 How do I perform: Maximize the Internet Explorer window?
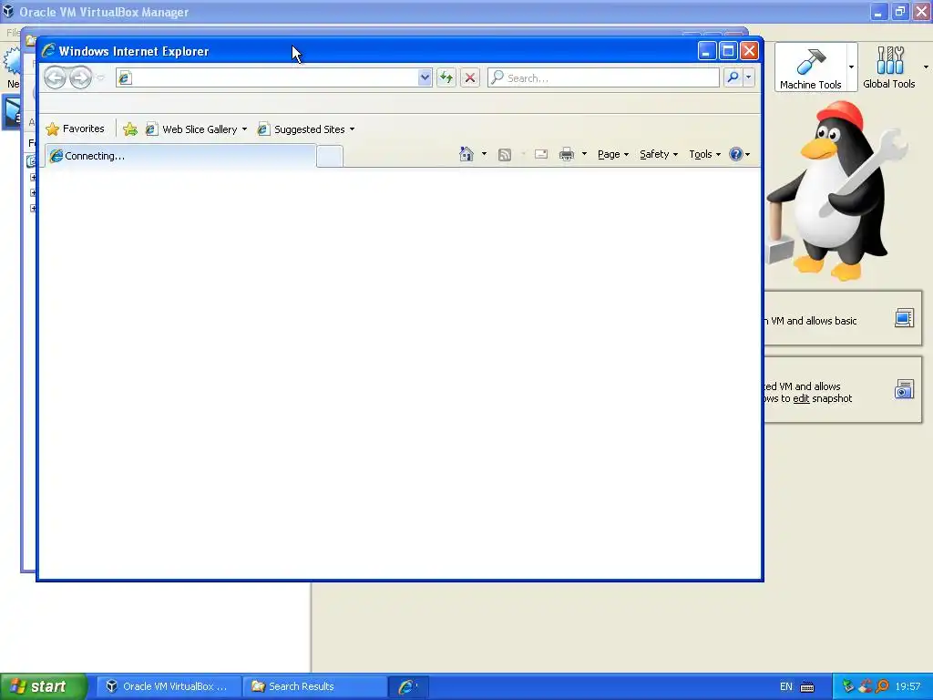(x=728, y=51)
